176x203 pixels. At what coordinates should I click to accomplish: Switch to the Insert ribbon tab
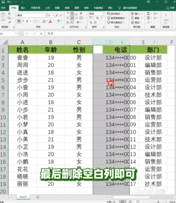click(23, 8)
